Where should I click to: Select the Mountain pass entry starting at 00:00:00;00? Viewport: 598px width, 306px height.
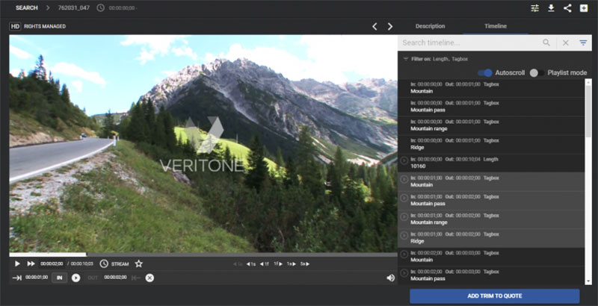[x=491, y=107]
